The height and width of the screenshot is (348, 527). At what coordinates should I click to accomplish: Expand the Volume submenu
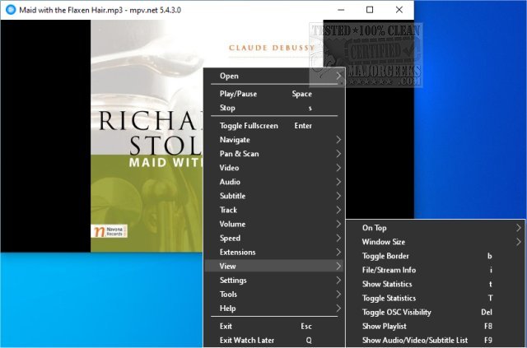coord(274,224)
